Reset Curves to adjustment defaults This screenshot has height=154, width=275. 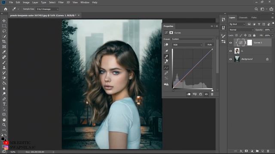201,94
